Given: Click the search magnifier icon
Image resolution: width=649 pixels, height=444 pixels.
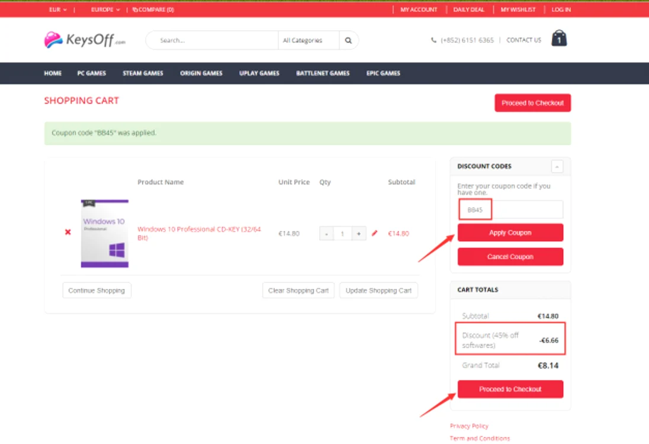Looking at the screenshot, I should tap(349, 40).
